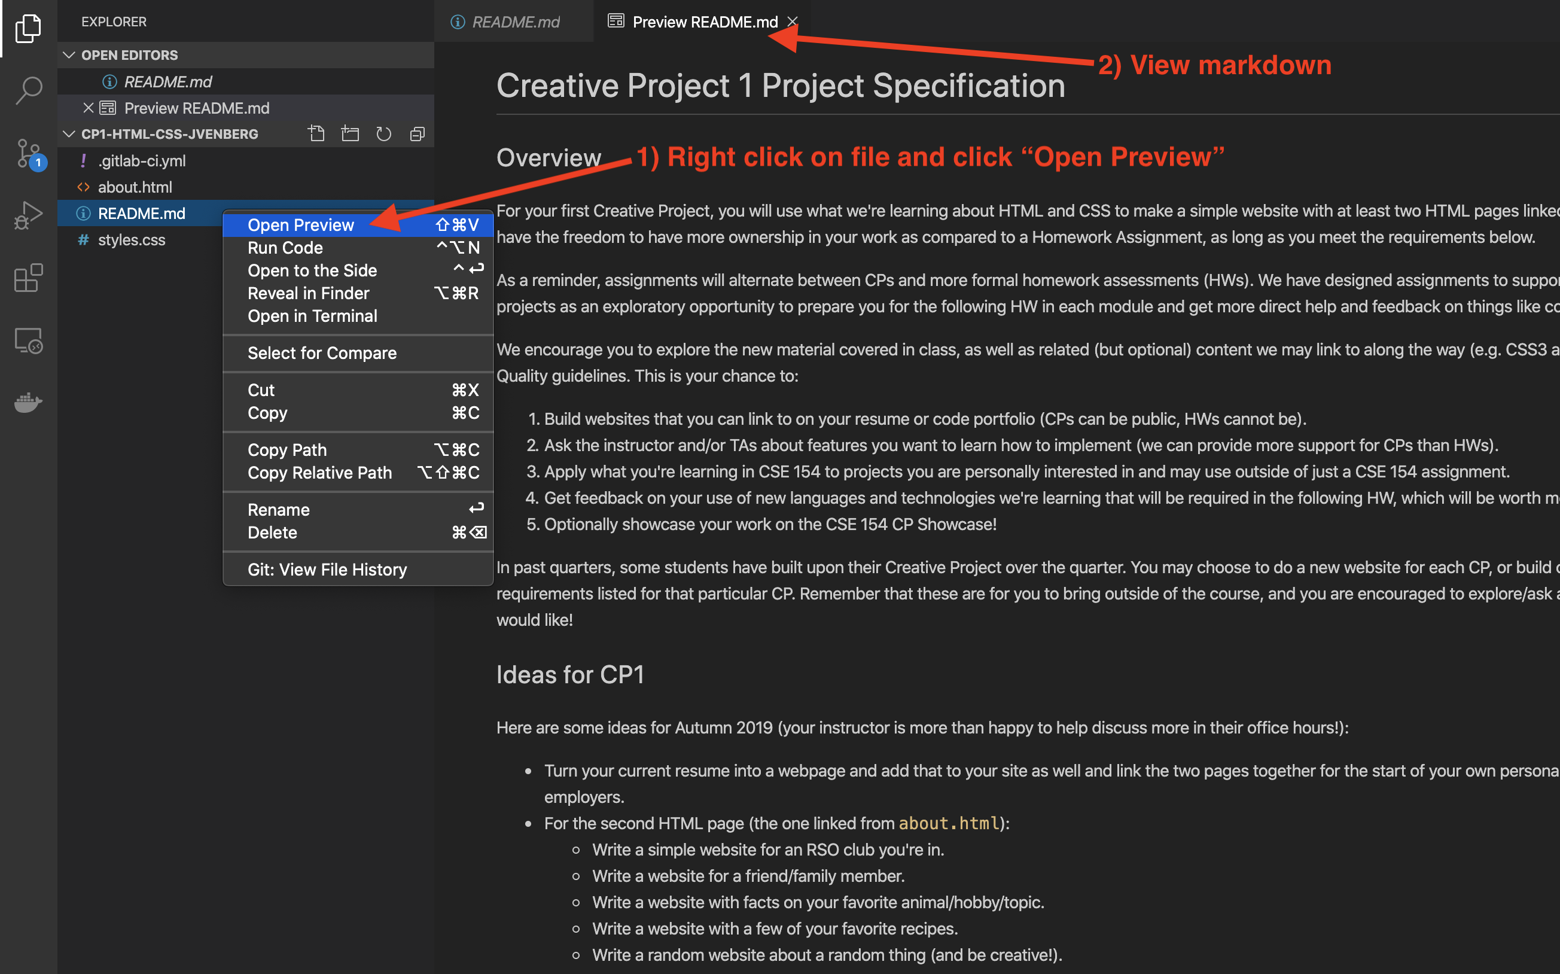The image size is (1560, 974).
Task: Create a new folder using the Explorer toolbar
Action: coord(351,133)
